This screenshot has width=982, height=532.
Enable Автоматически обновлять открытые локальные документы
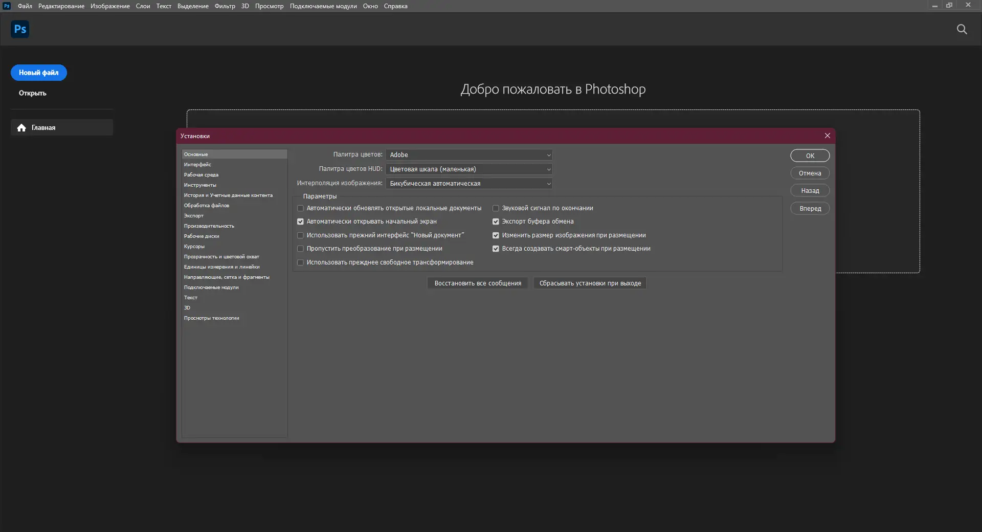pyautogui.click(x=300, y=208)
